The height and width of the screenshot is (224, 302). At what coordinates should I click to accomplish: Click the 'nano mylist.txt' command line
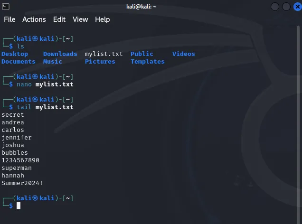pyautogui.click(x=45, y=84)
